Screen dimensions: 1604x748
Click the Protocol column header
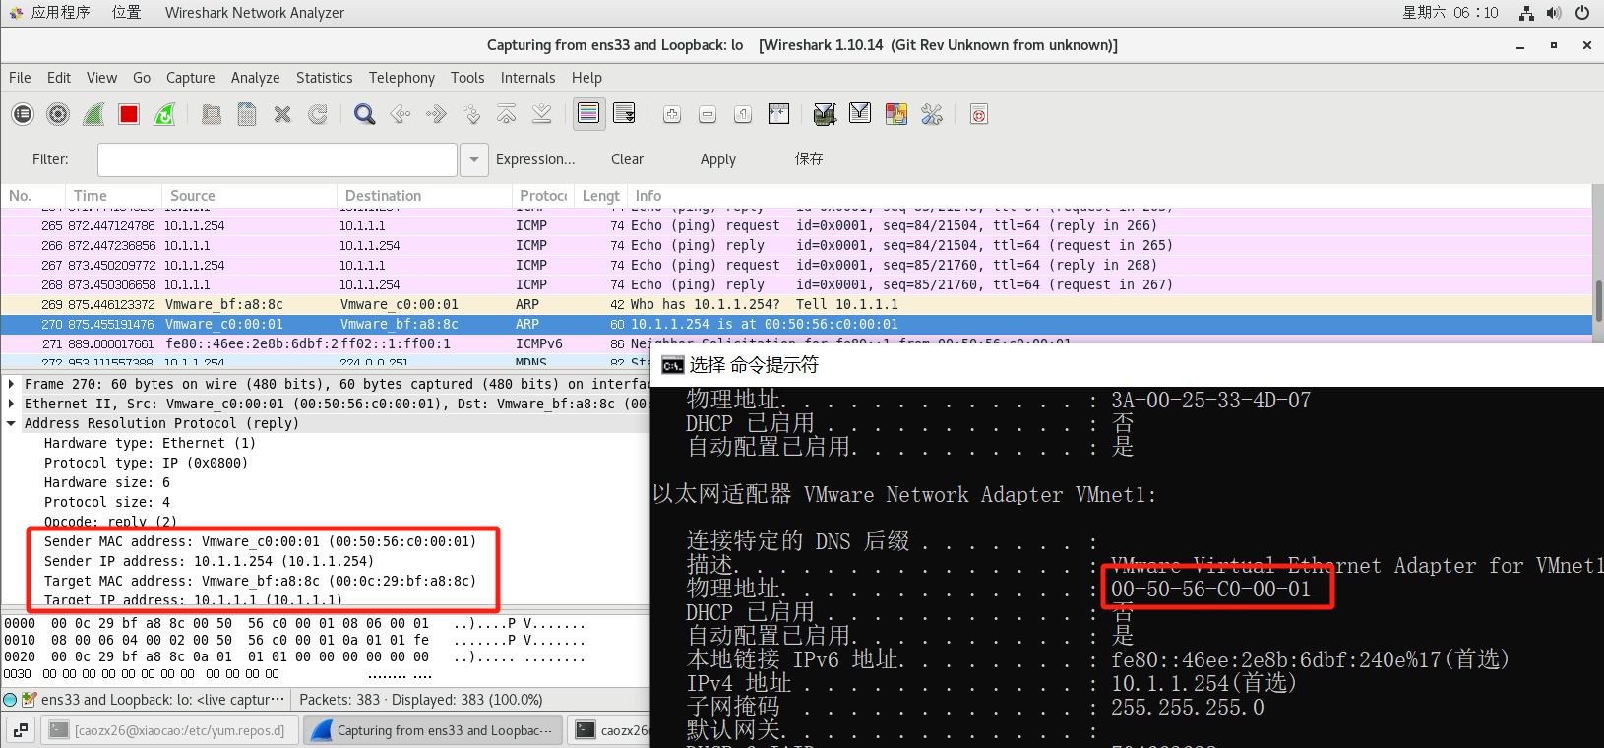tap(543, 196)
